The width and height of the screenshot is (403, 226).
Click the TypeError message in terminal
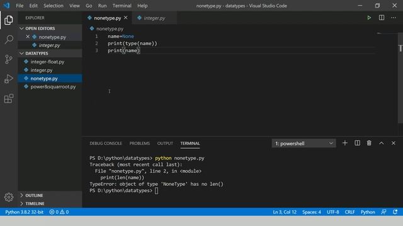point(156,184)
